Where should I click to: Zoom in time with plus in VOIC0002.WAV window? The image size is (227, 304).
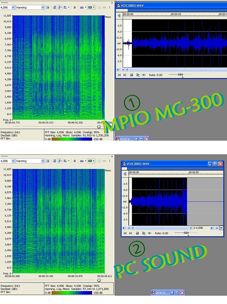[x=124, y=228]
